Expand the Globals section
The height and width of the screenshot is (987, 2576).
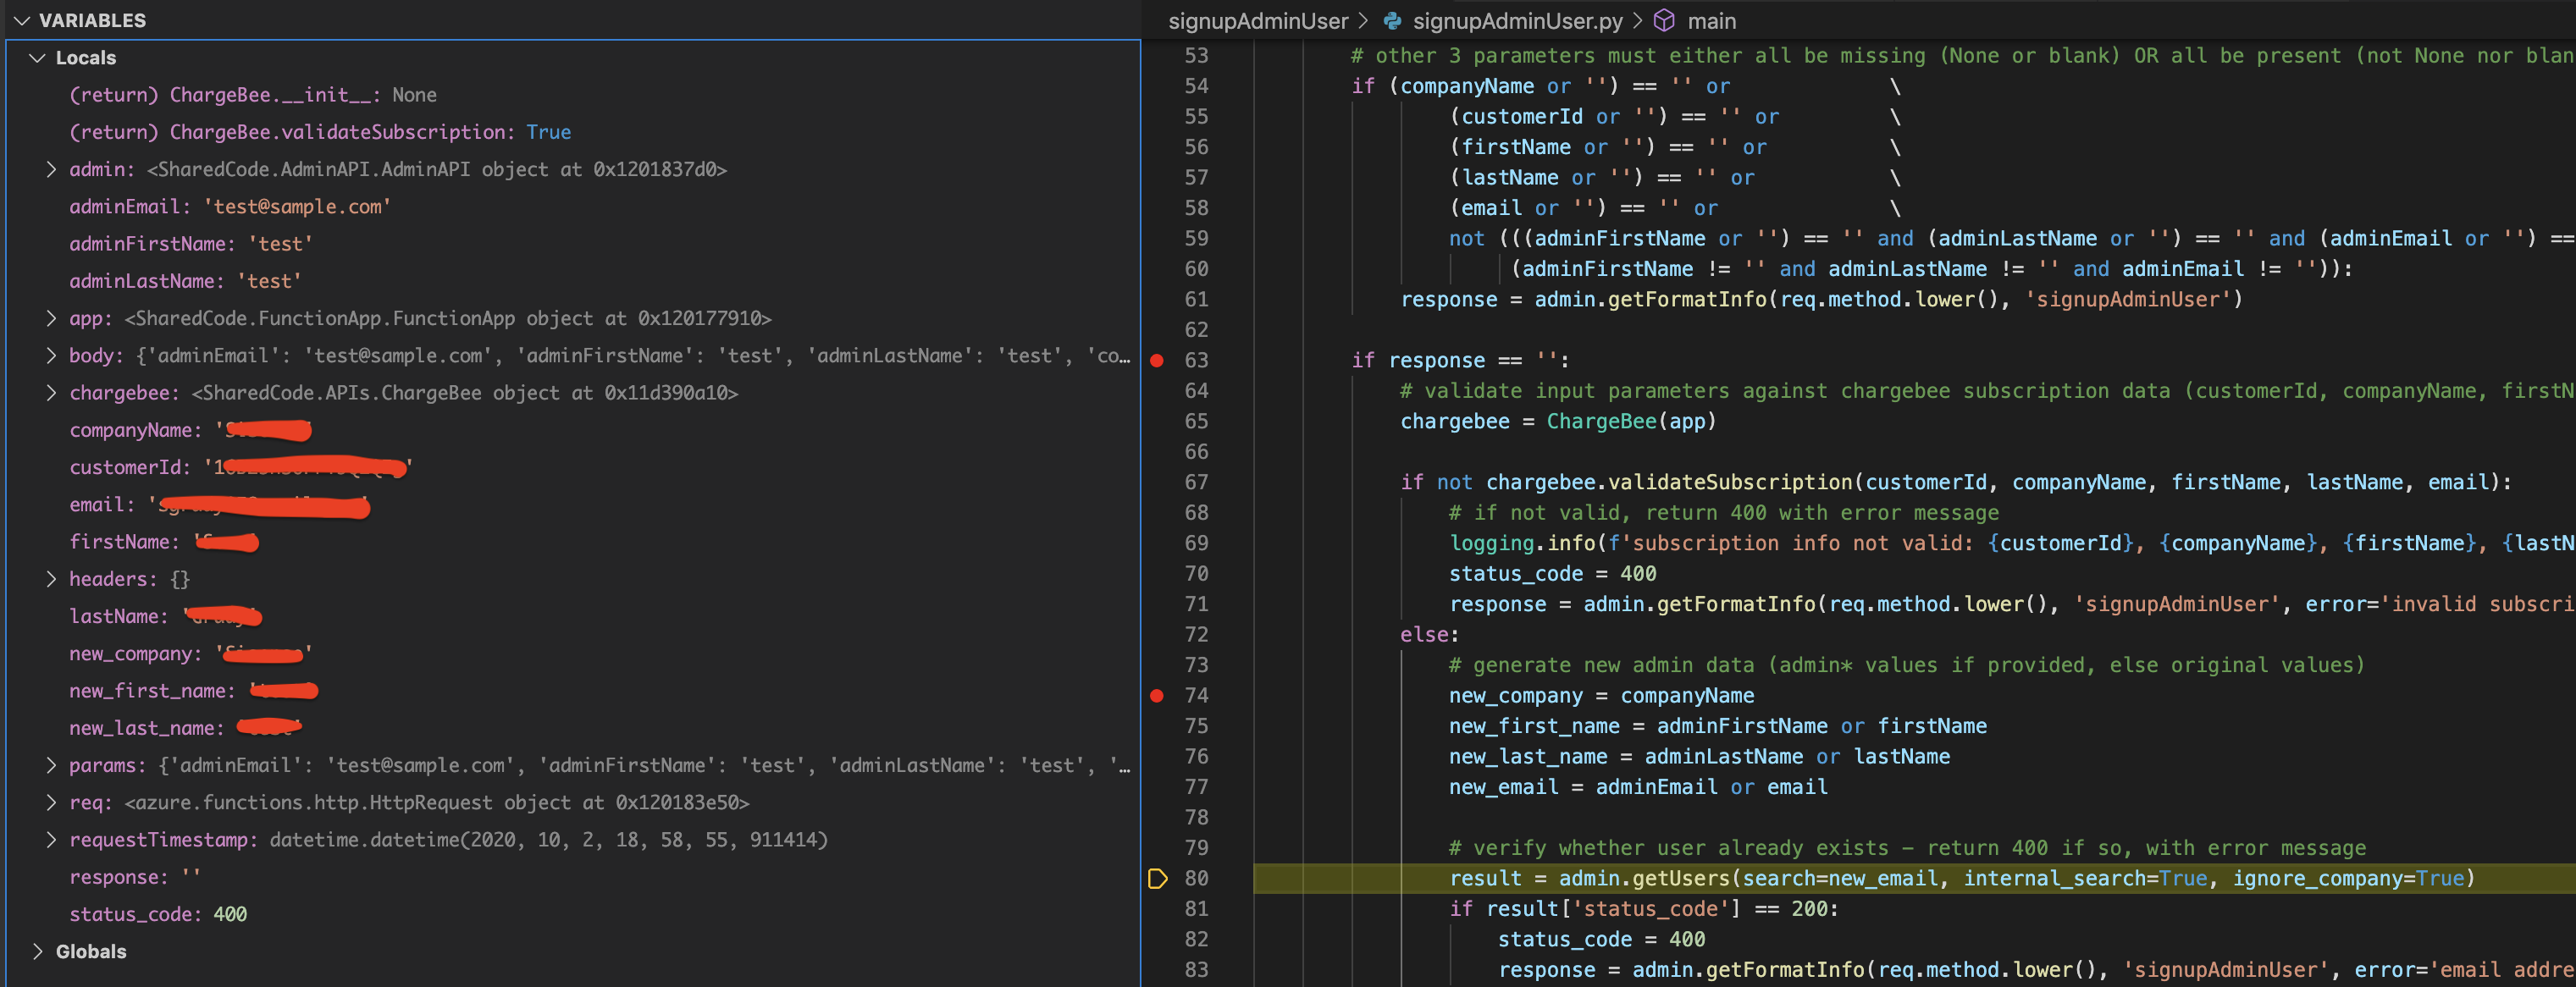pos(38,951)
